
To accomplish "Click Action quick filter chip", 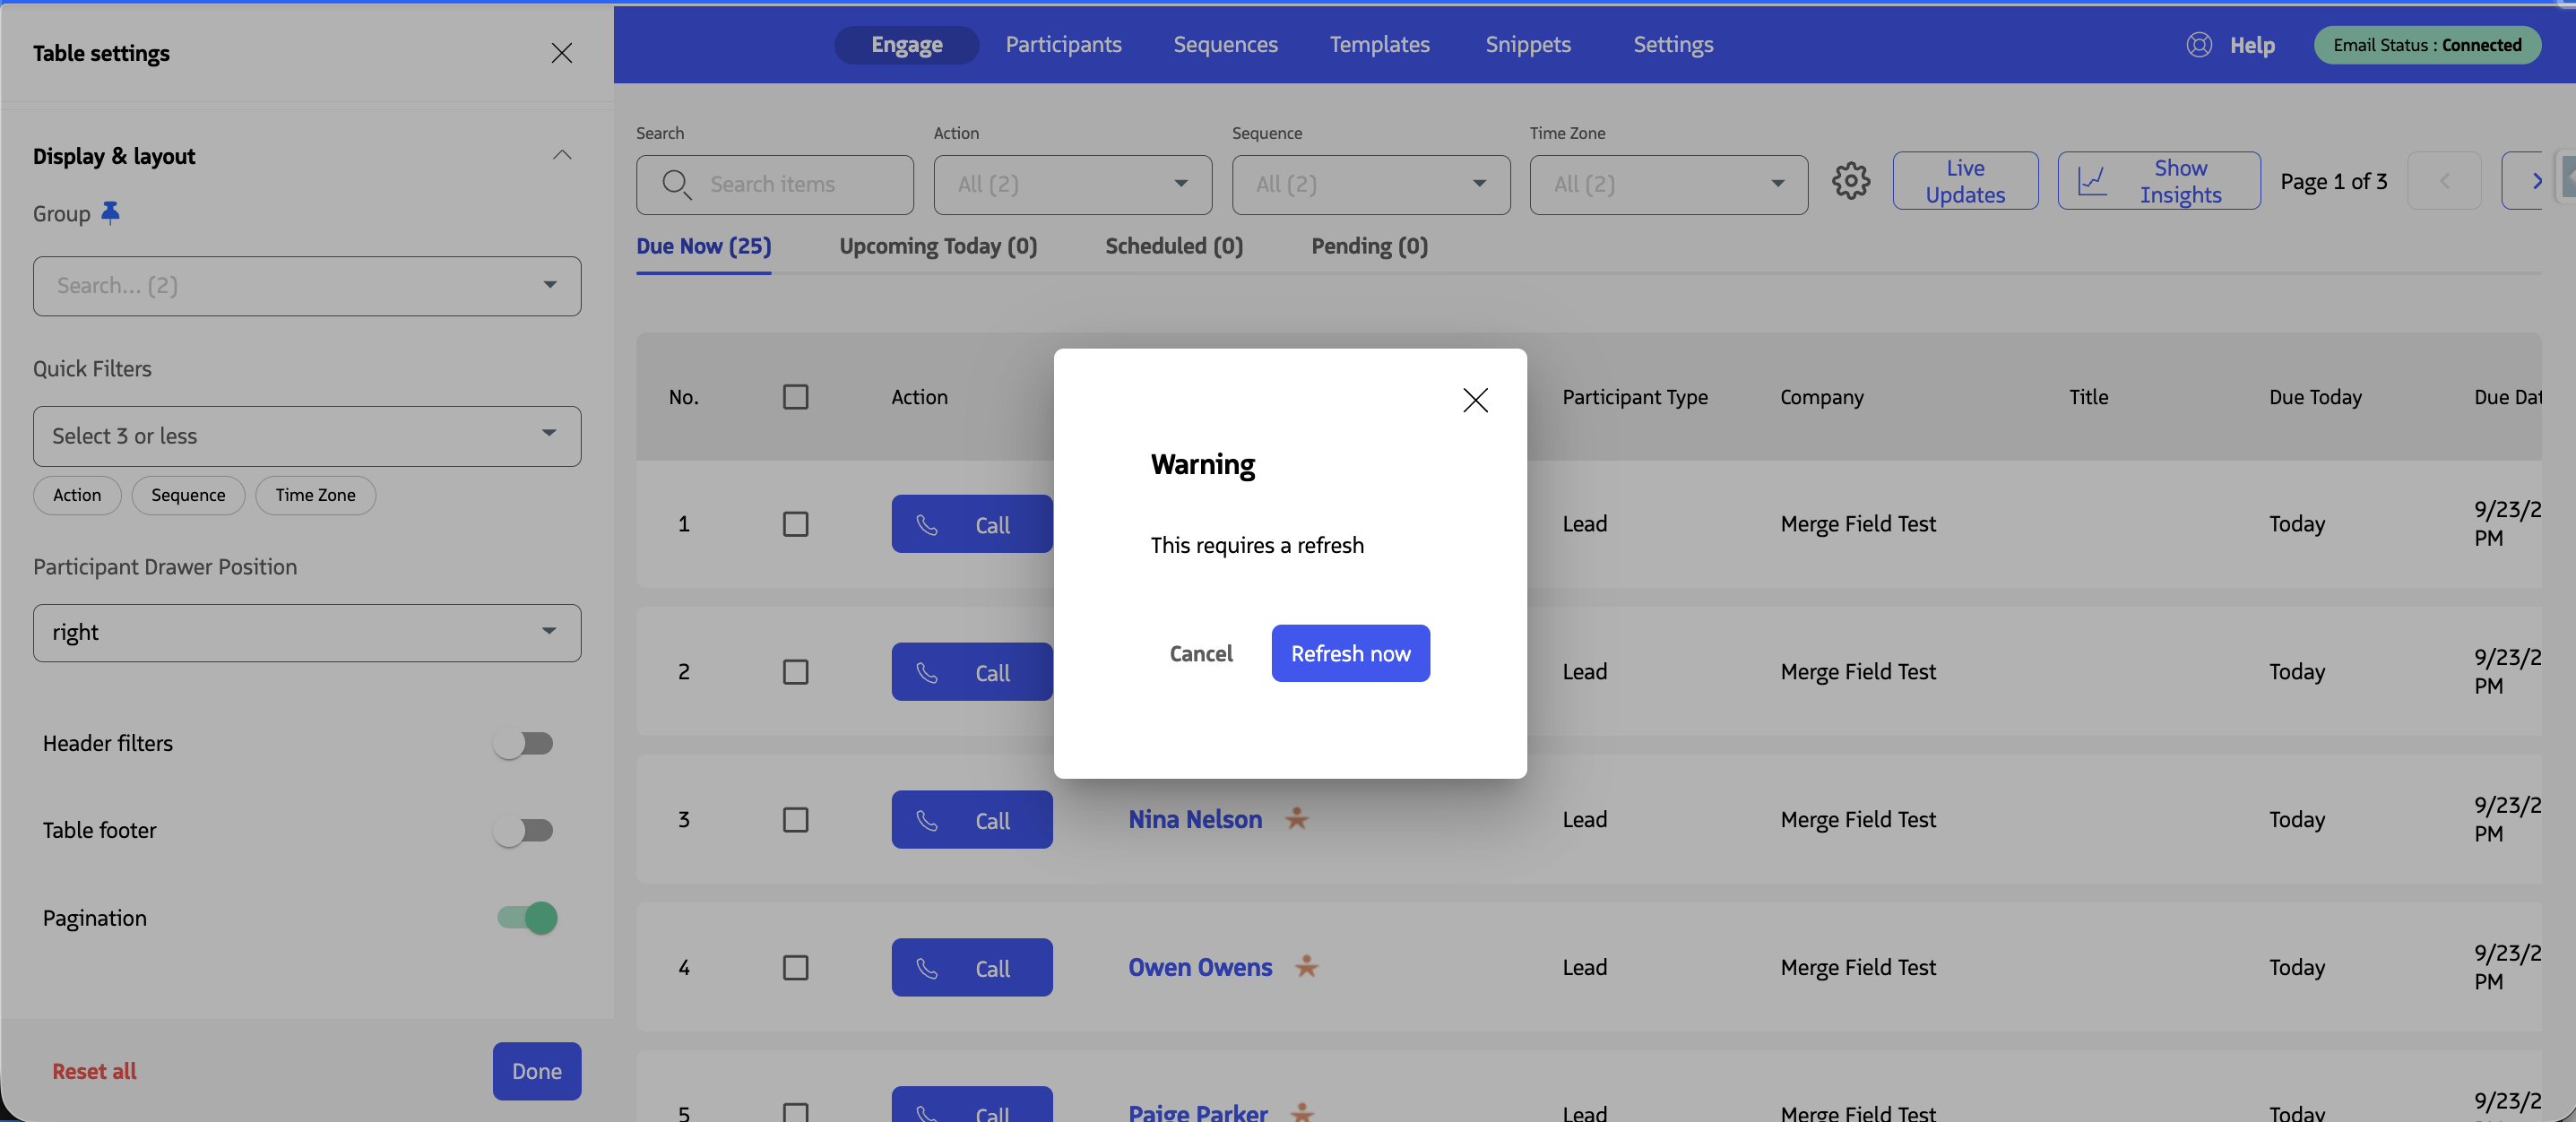I will (x=77, y=495).
